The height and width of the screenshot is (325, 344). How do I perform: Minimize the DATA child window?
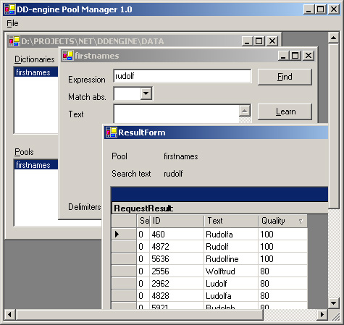pos(247,41)
